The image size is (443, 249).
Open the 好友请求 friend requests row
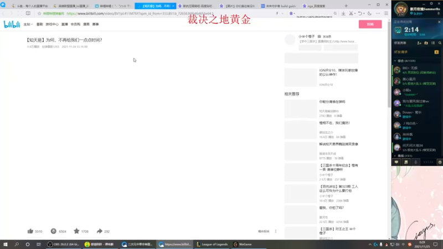point(416,52)
